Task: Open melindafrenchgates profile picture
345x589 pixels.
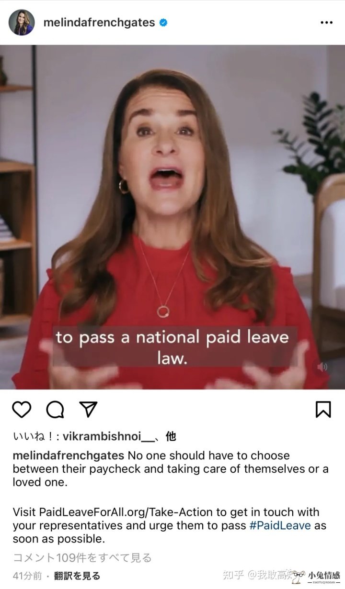Action: (22, 22)
